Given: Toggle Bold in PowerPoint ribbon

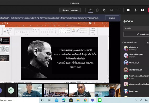Looking at the screenshot, I should click(16, 32).
